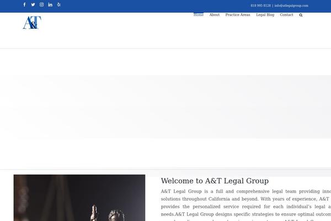
Task: Open the Yelp social icon
Action: pyautogui.click(x=59, y=4)
